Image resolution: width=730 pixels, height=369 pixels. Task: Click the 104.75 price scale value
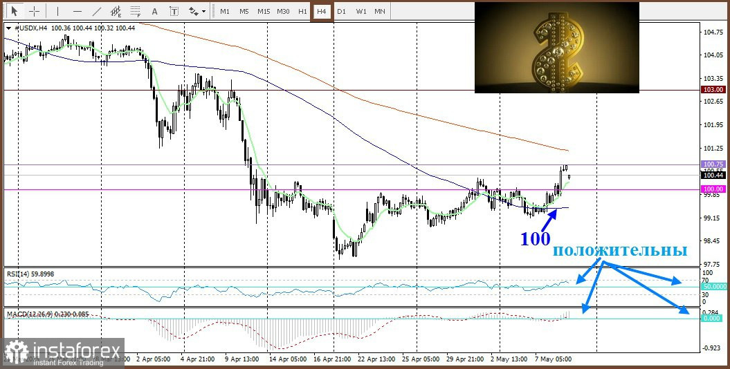point(713,32)
